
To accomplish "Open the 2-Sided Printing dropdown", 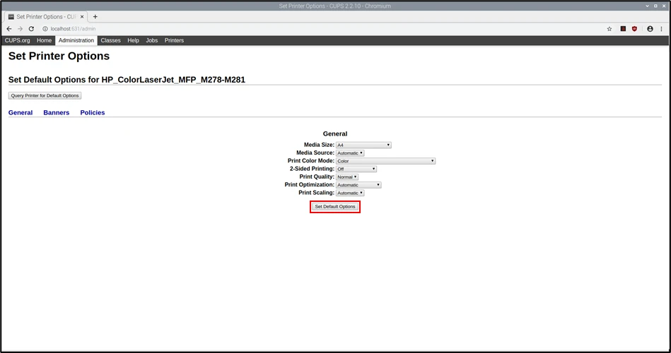I will click(356, 169).
